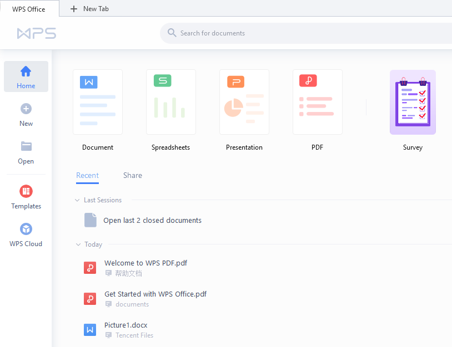Open last 2 closed documents
This screenshot has width=452, height=347.
coord(152,220)
